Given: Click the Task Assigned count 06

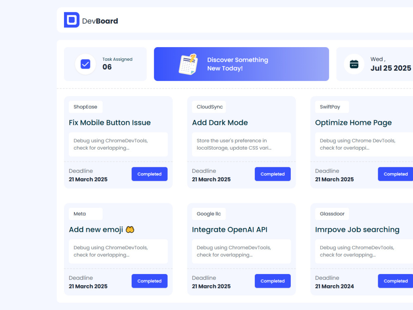Looking at the screenshot, I should [107, 67].
